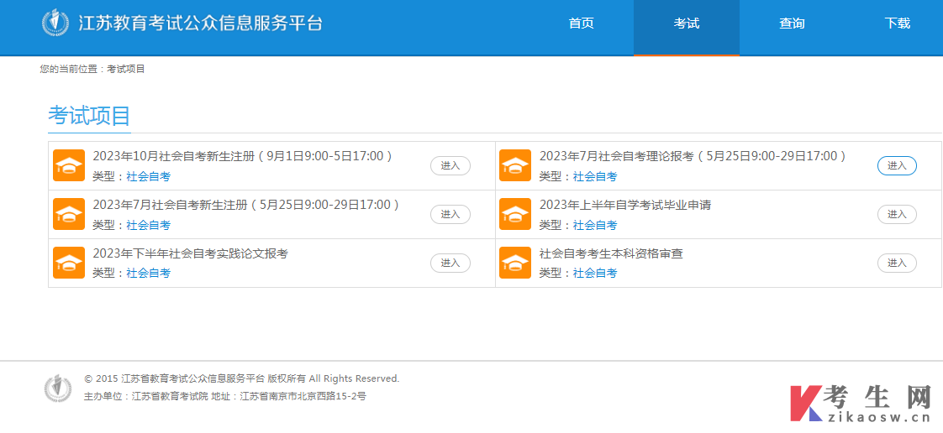943x433 pixels.
Task: Click 进入 for 2023年10月社会自考新生注册
Action: coord(450,166)
